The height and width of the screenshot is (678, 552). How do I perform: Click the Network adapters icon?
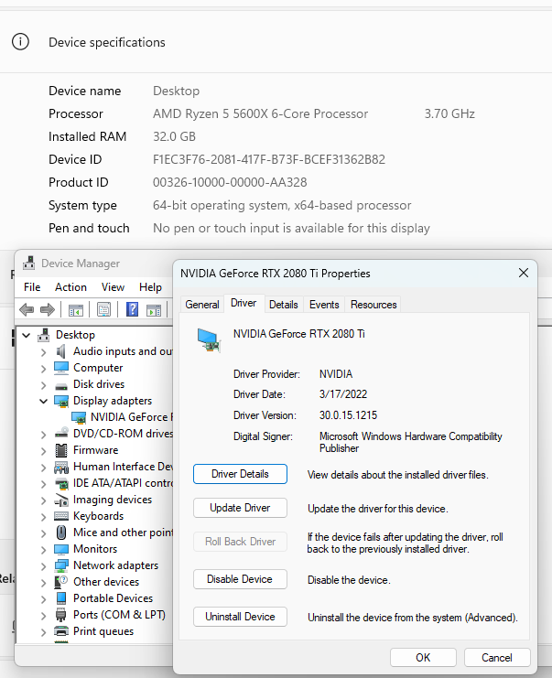[x=61, y=565]
